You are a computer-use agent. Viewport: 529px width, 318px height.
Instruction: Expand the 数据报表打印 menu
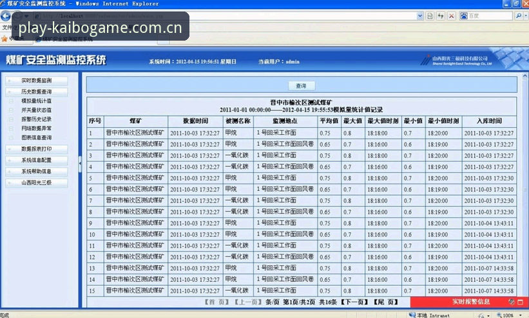point(37,149)
